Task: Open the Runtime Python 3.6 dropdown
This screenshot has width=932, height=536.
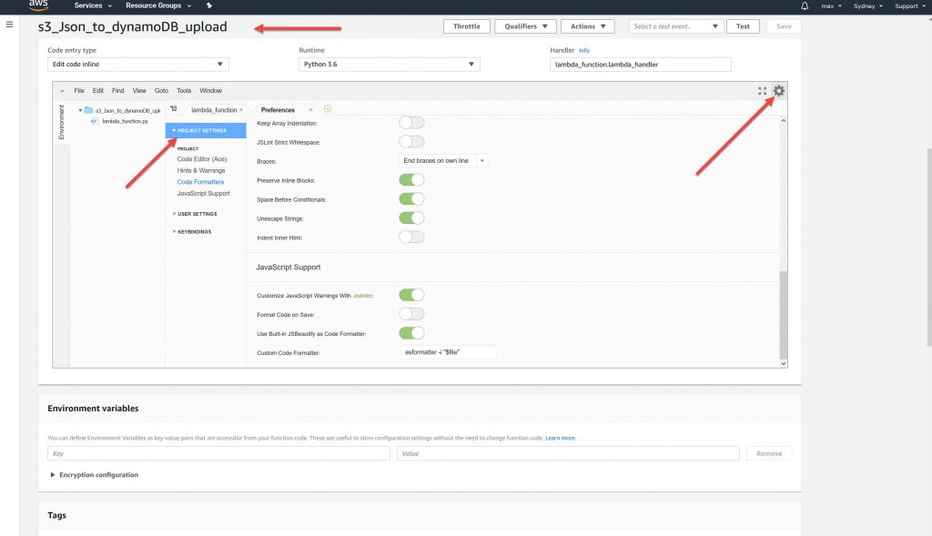Action: (389, 65)
